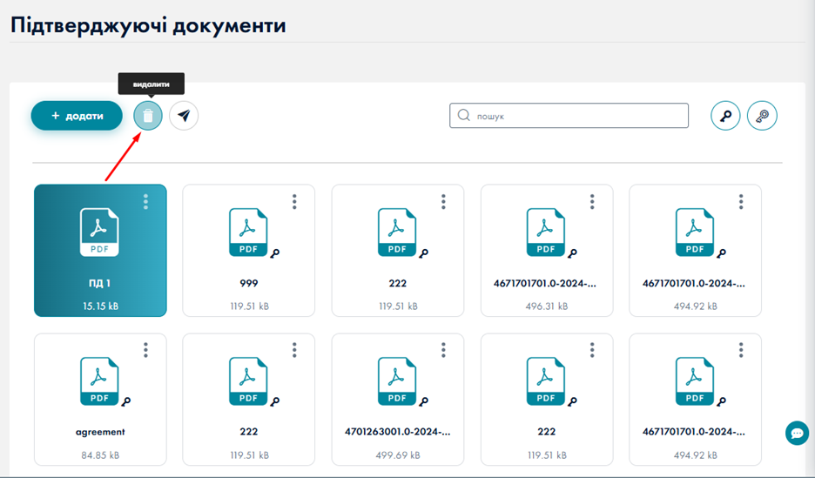Open the three-dot menu for document 999

(x=294, y=202)
